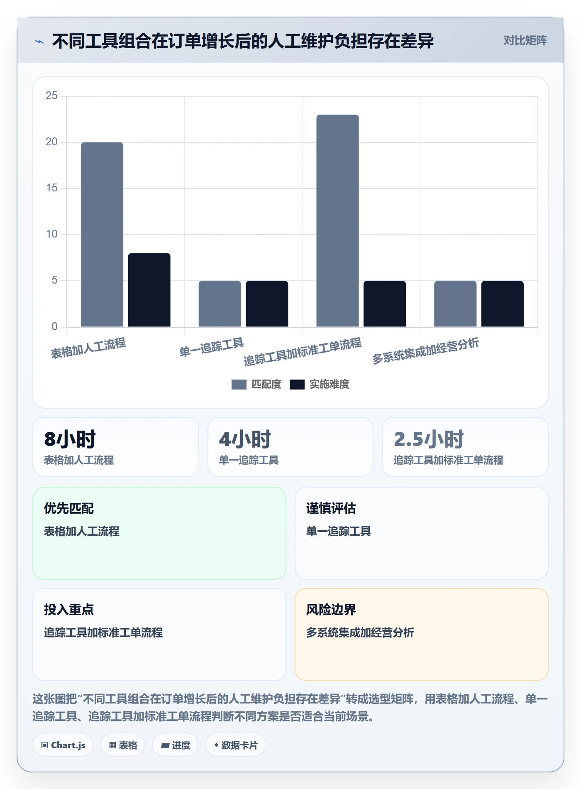The height and width of the screenshot is (789, 581).
Task: Click the y-axis value 25
Action: point(52,96)
